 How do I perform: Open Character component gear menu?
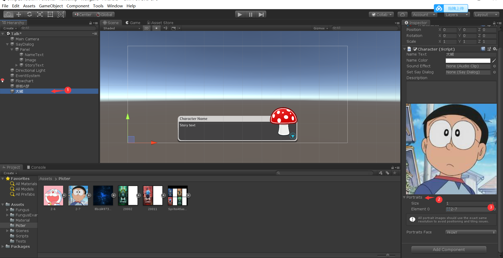click(x=495, y=49)
